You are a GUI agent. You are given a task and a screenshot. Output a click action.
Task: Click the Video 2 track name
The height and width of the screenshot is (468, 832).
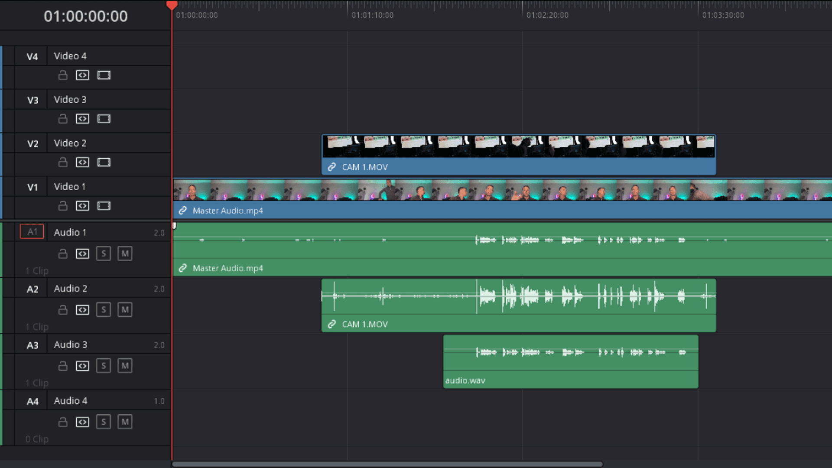point(70,143)
